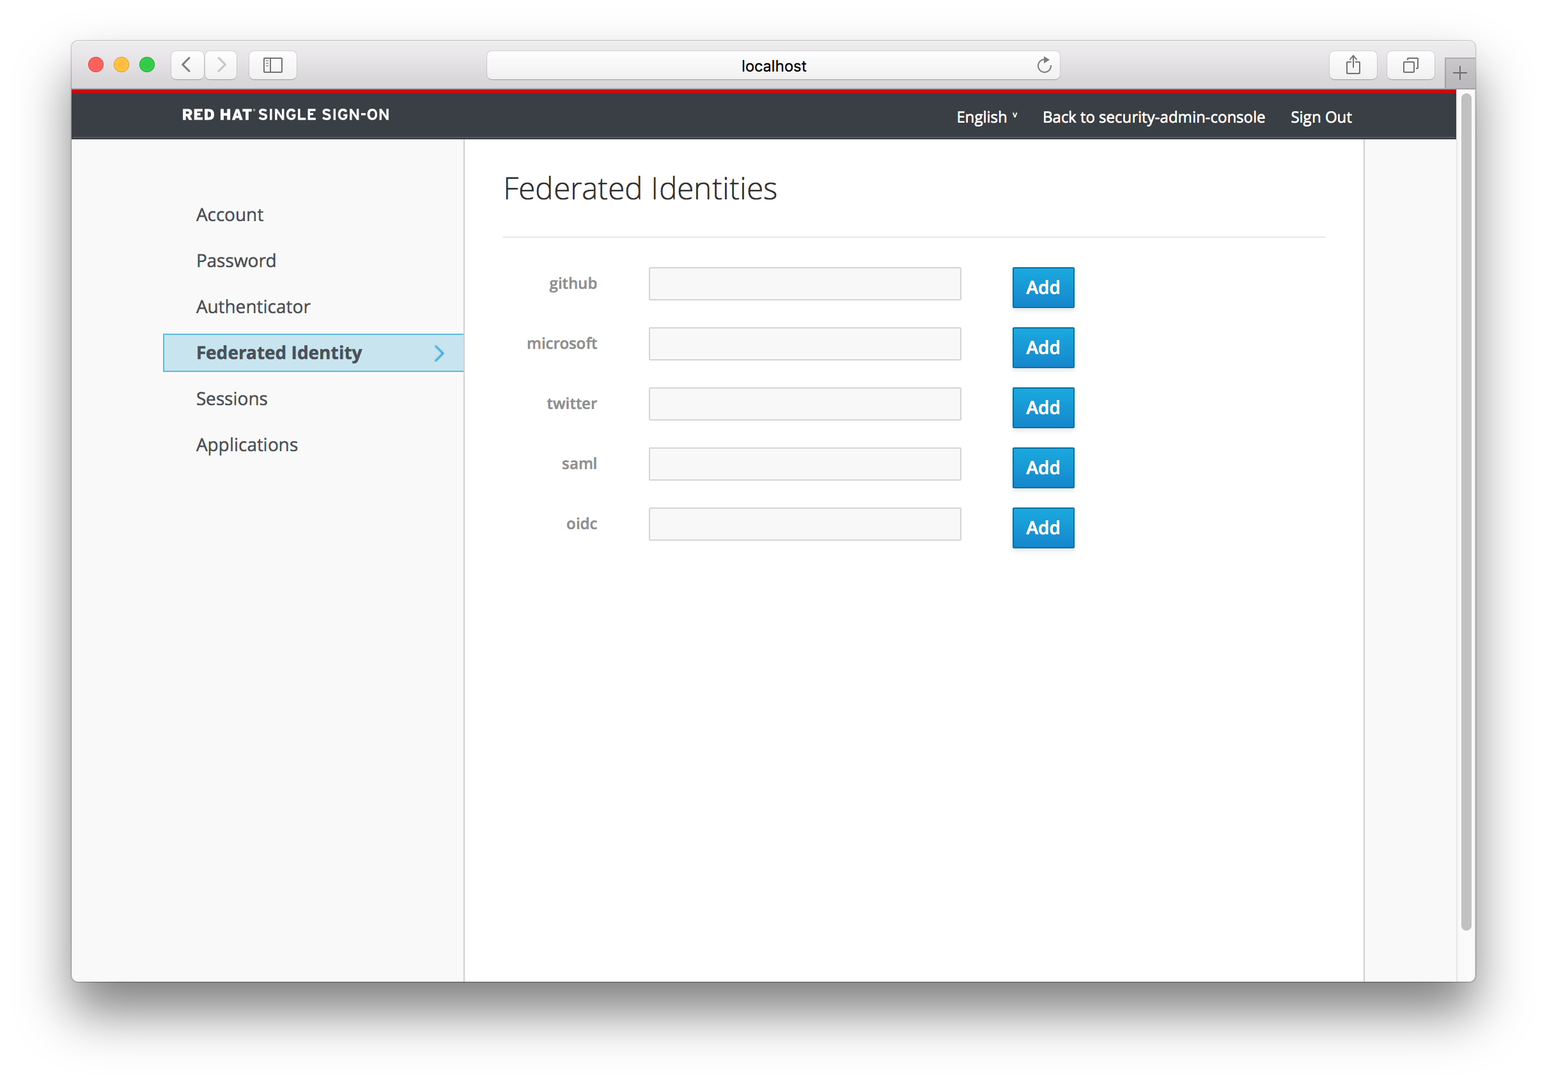Open the English language dropdown
1547x1084 pixels.
[988, 115]
